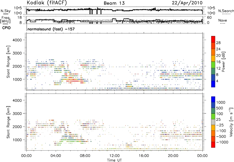This screenshot has width=234, height=162.
Task: Click the gray Velocity colorbar segment between 25 and -25
Action: pos(213,122)
